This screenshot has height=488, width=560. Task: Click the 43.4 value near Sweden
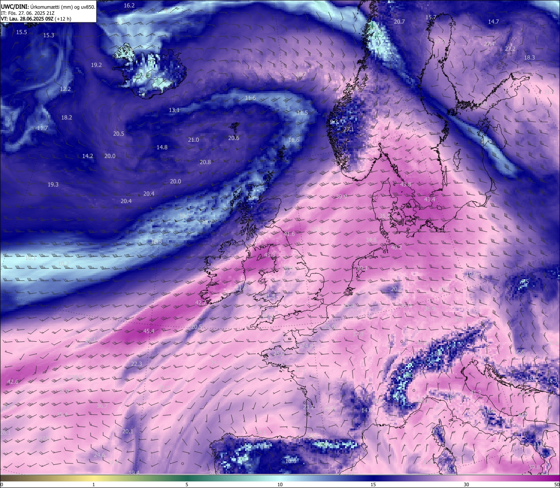pos(430,200)
